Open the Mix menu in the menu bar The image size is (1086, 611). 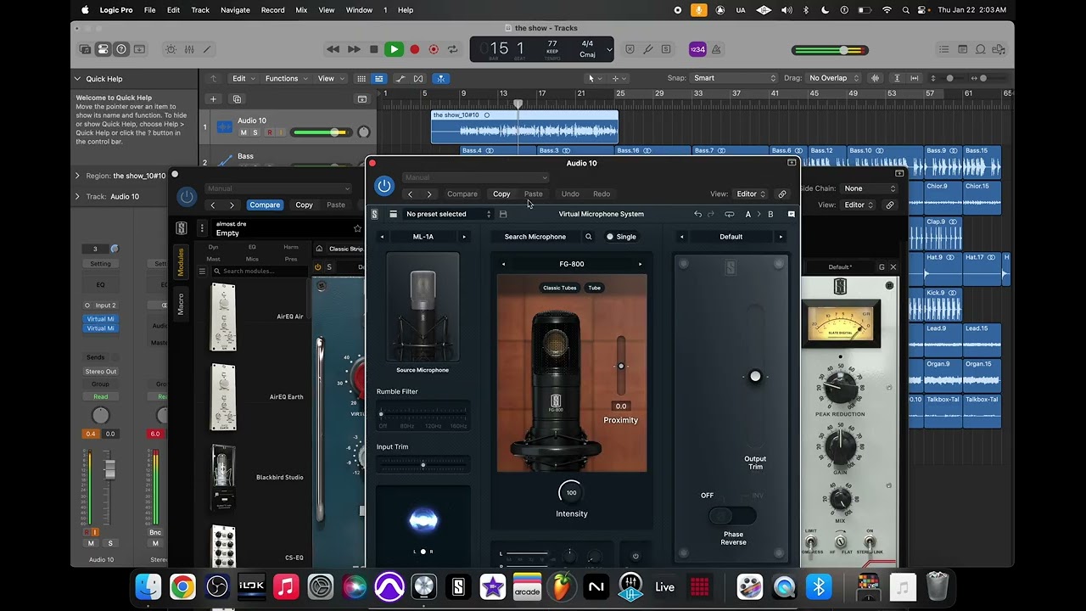301,10
